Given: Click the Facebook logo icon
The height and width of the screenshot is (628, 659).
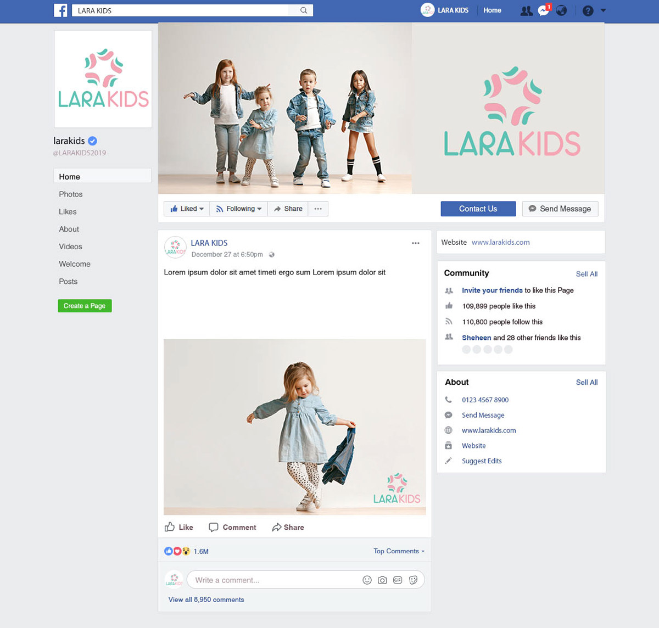Looking at the screenshot, I should tap(60, 10).
